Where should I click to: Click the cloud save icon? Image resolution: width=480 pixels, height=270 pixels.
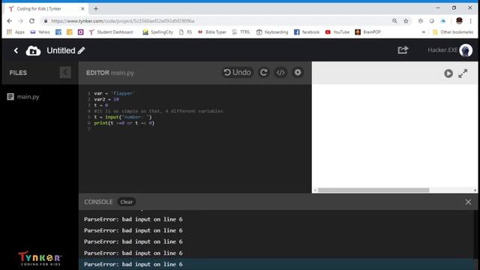33,51
